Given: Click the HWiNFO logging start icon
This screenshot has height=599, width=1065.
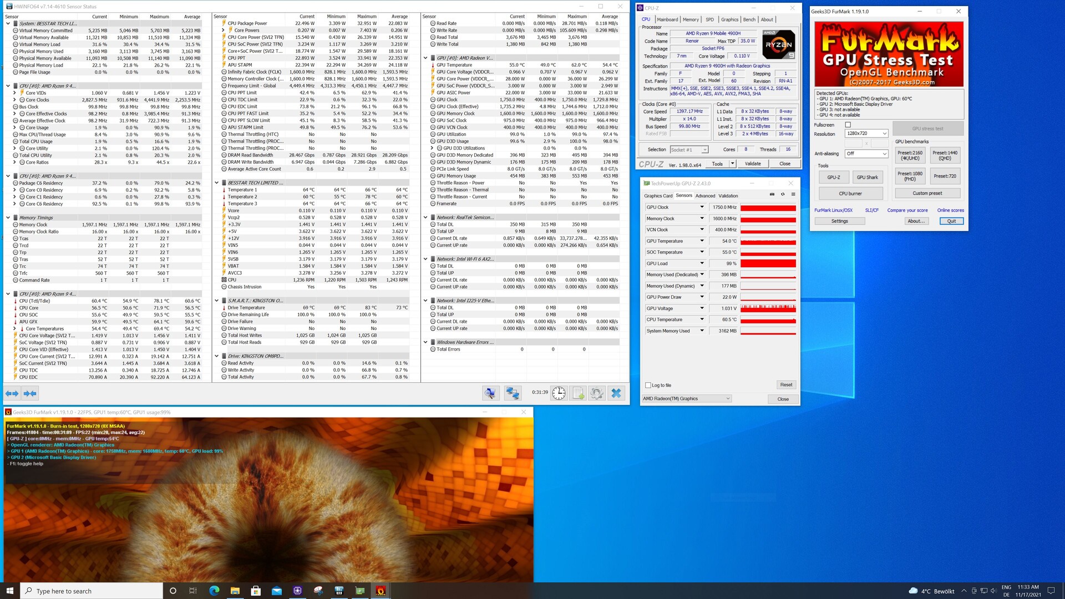Looking at the screenshot, I should 578,393.
